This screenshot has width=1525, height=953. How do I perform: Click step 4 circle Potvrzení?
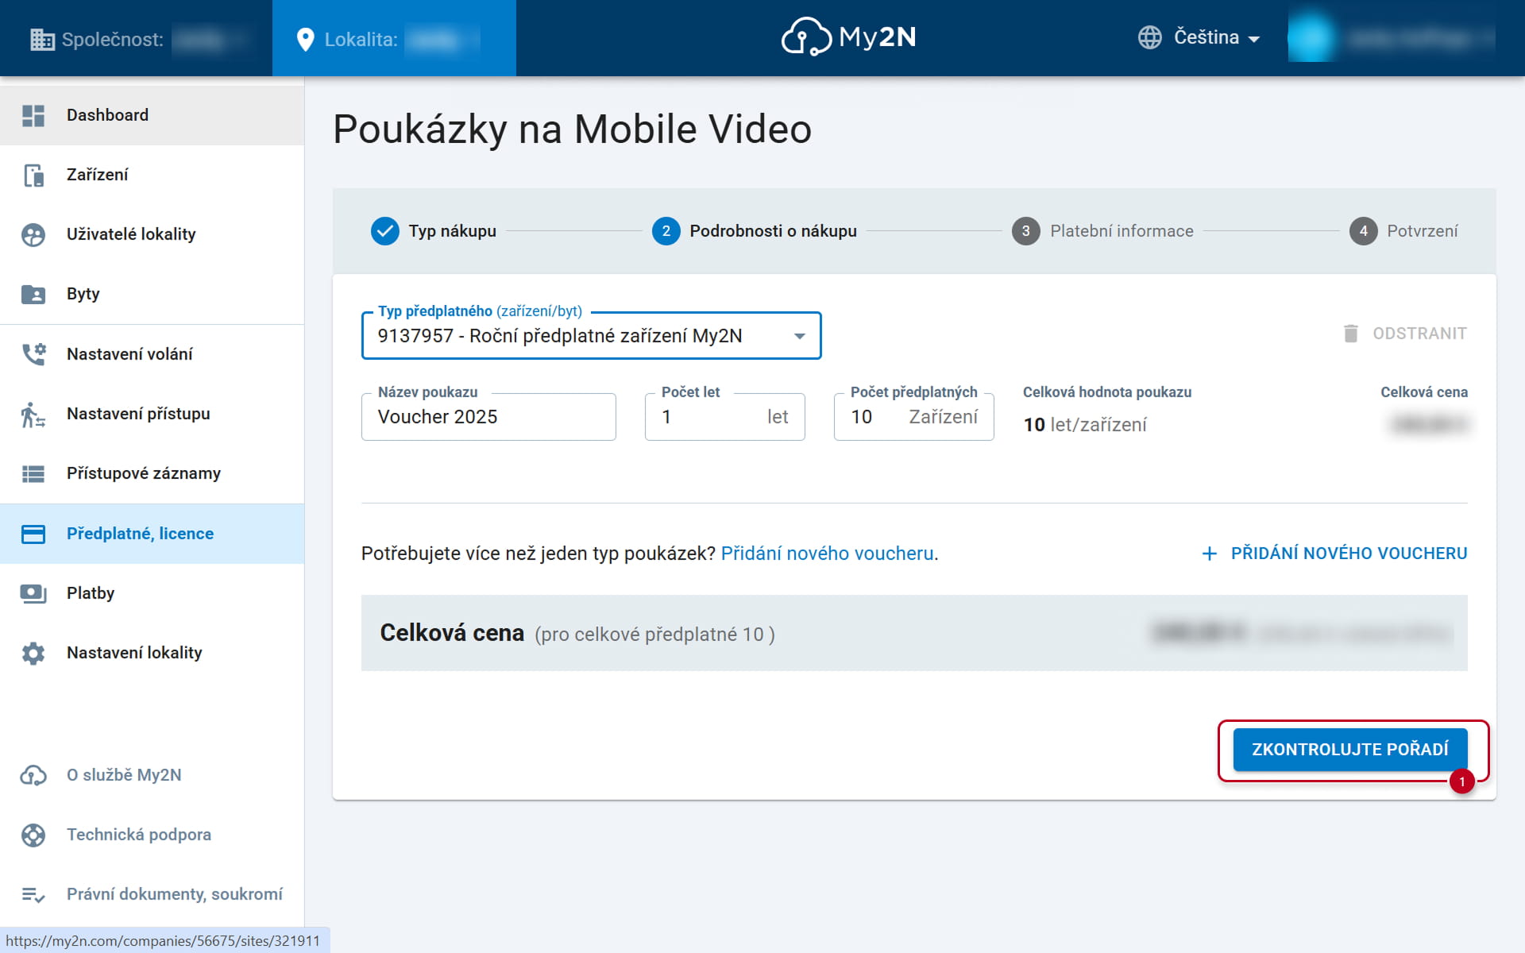click(1364, 231)
